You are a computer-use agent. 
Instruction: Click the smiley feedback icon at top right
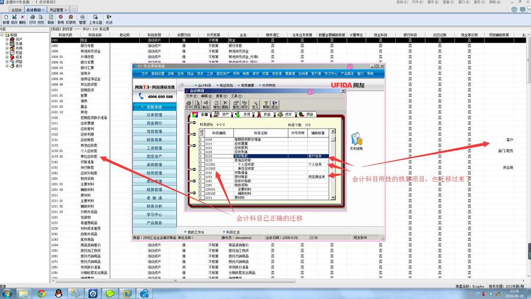click(514, 10)
